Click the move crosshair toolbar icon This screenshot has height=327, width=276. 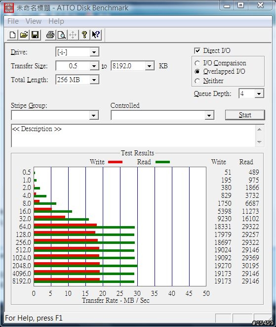[x=73, y=35]
